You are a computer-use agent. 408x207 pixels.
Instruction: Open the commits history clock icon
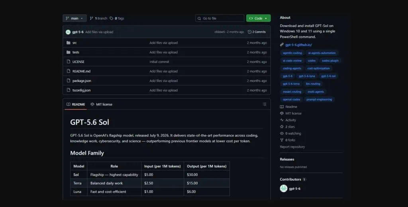[249, 32]
